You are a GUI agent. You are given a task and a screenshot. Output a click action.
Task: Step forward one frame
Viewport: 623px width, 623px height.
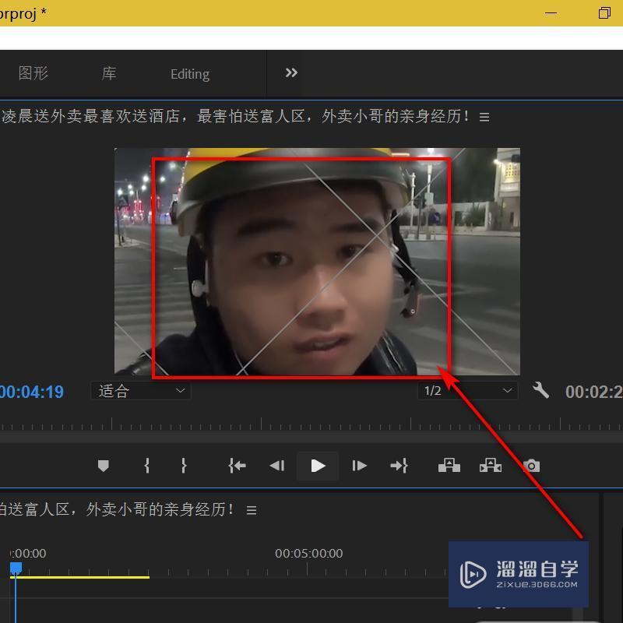pos(359,466)
